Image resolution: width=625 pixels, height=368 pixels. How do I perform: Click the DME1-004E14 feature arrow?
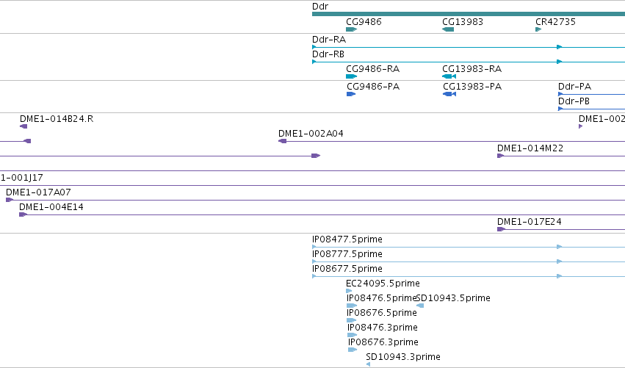coord(23,214)
